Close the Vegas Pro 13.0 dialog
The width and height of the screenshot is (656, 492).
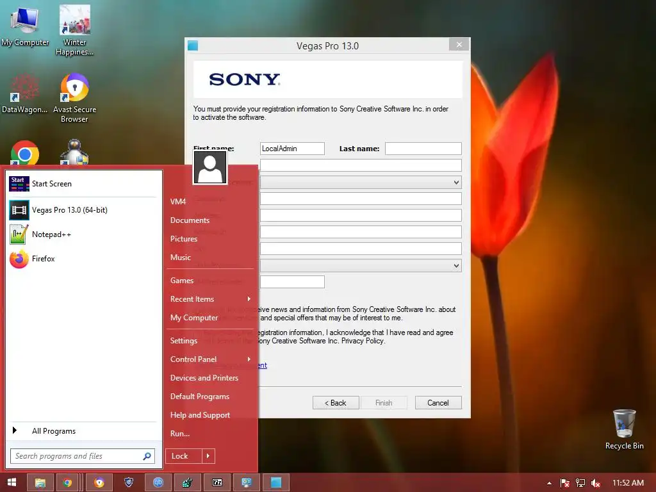pos(459,44)
